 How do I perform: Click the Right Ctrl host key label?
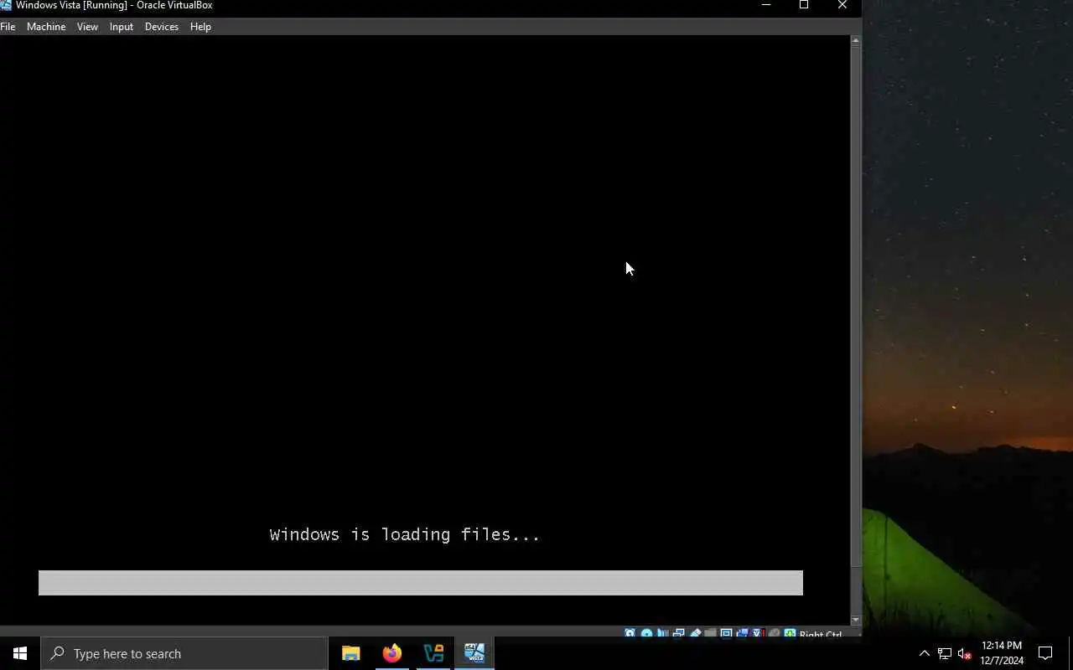pyautogui.click(x=821, y=634)
